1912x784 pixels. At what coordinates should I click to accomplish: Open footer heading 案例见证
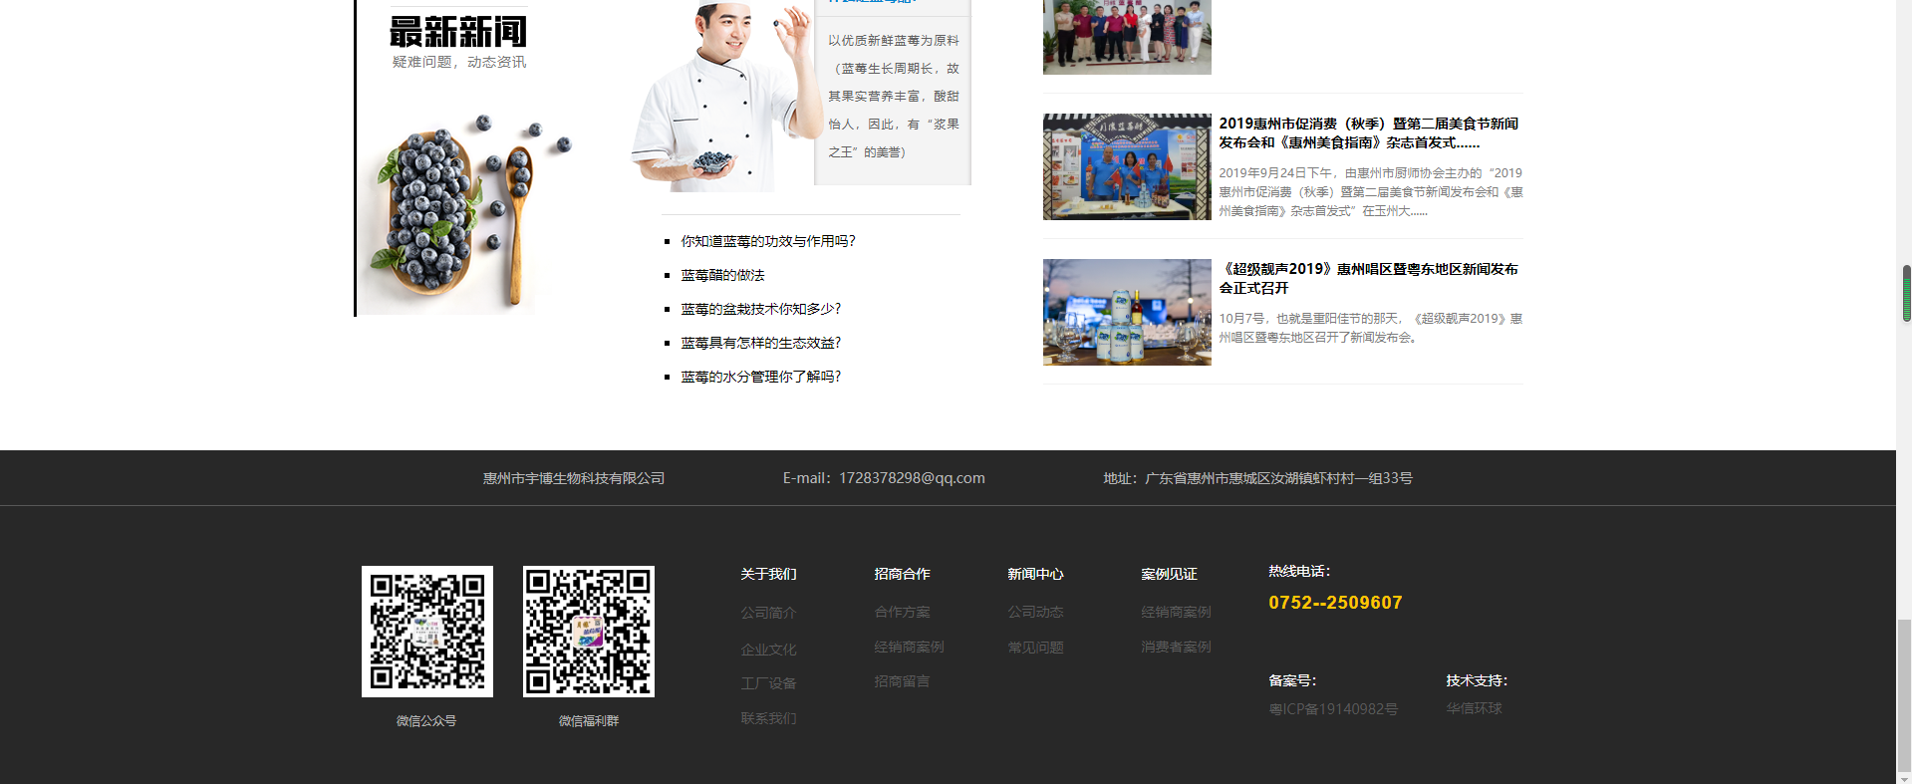click(1169, 574)
